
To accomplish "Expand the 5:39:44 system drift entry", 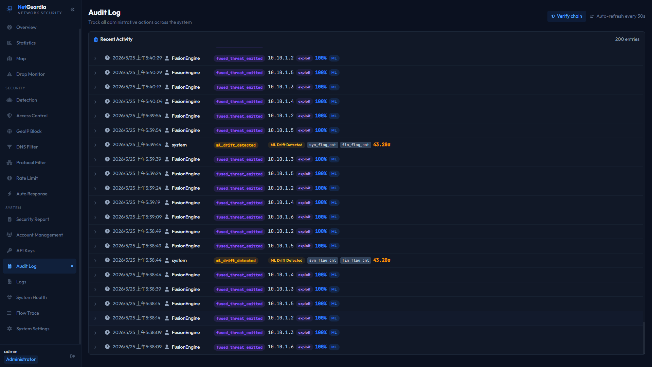I will point(95,145).
